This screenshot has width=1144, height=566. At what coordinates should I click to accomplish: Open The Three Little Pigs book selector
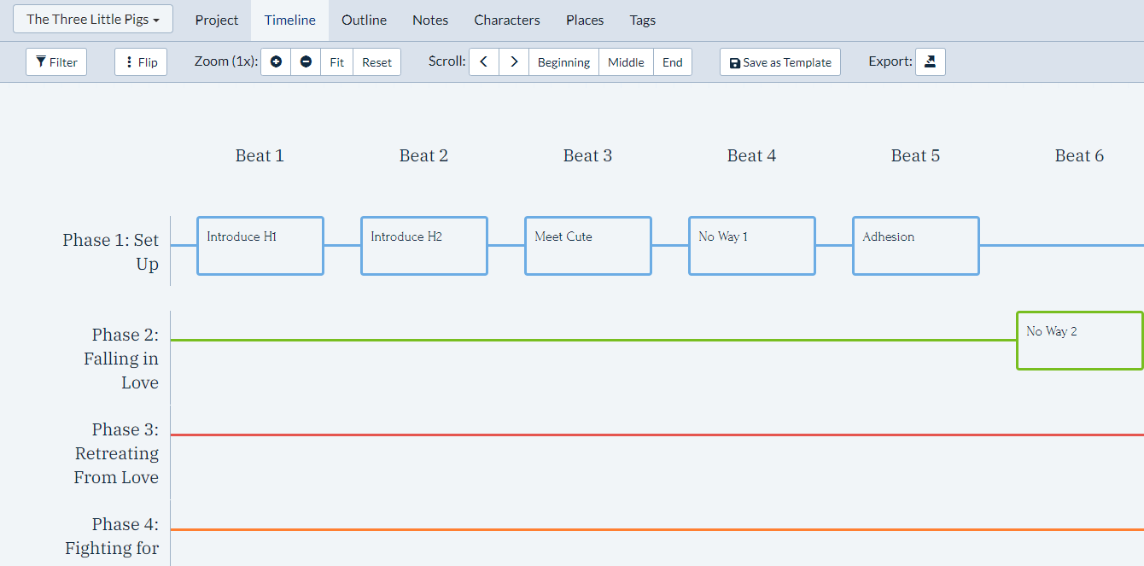click(92, 18)
